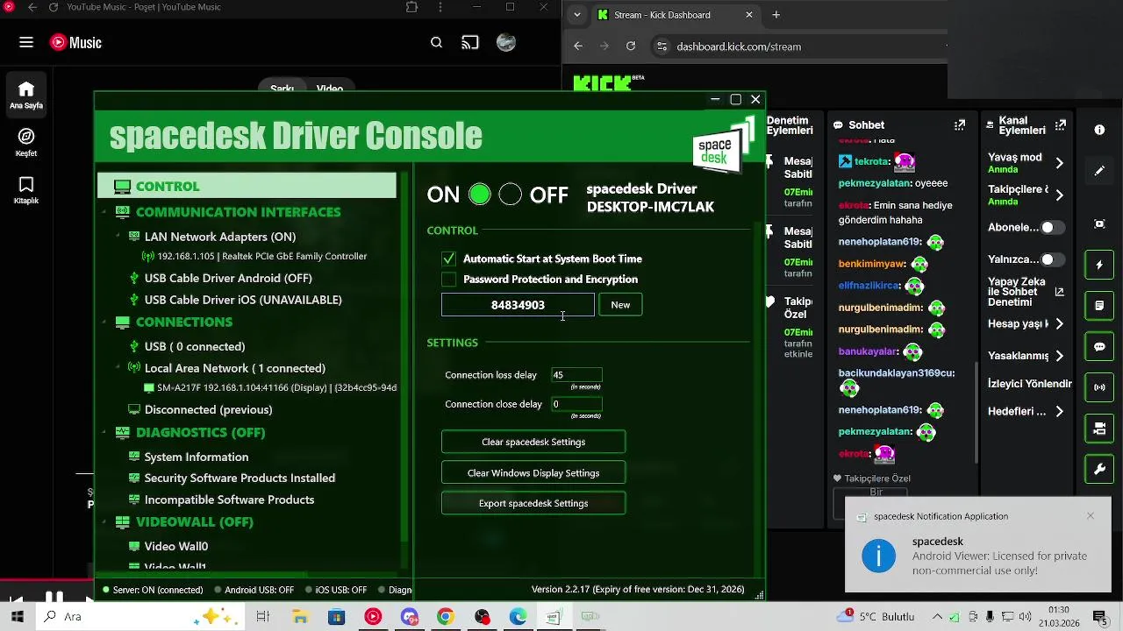
Task: Collapse the CONNECTIONS tree node
Action: (x=104, y=322)
